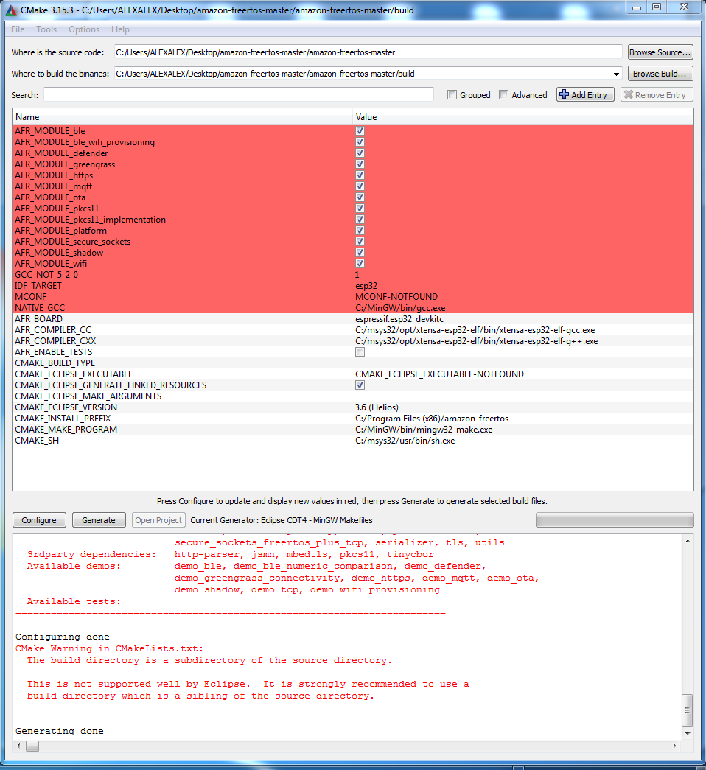Image resolution: width=706 pixels, height=770 pixels.
Task: Click the esp32 value of IDF_TARGET
Action: (x=366, y=286)
